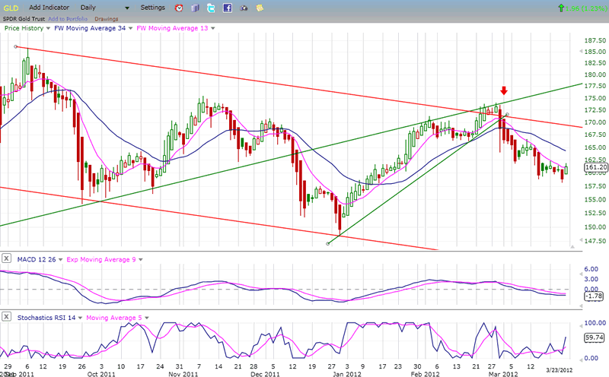Open the Add Indicator menu
This screenshot has width=609, height=377.
tap(51, 8)
